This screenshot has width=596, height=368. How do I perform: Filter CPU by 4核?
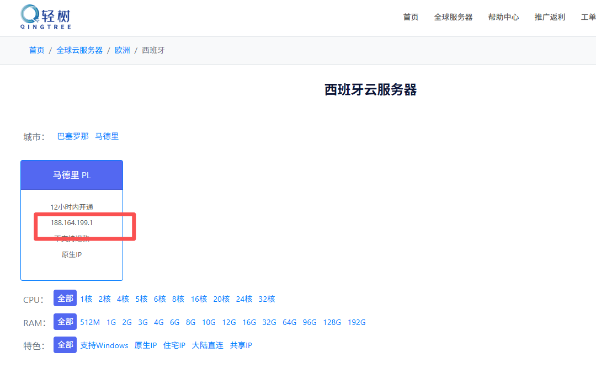coord(123,299)
